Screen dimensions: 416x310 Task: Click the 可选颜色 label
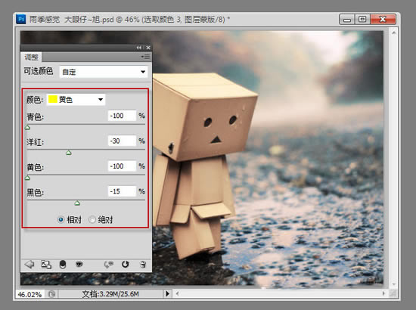39,71
